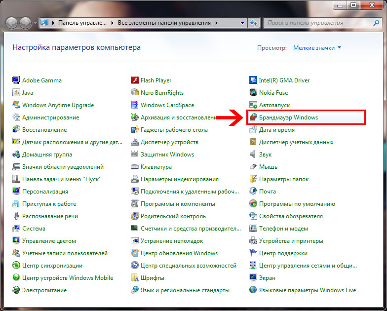
Task: Open Windows Anytime Upgrade icon
Action: click(16, 105)
